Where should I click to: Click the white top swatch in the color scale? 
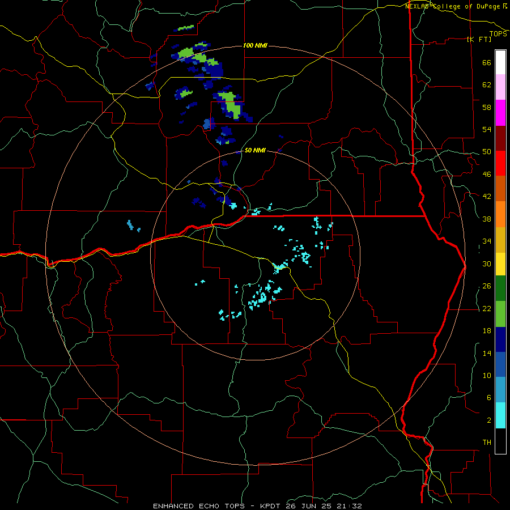500,62
